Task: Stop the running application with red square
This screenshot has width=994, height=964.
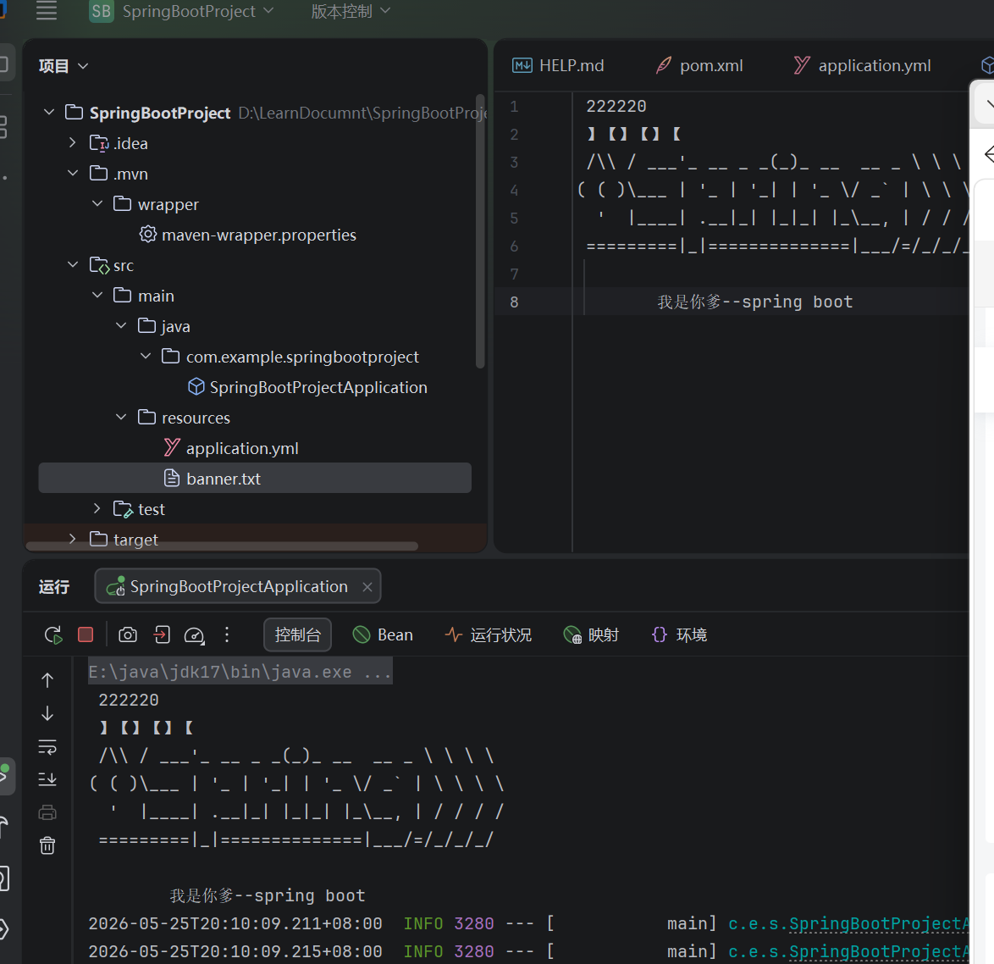Action: (x=86, y=634)
